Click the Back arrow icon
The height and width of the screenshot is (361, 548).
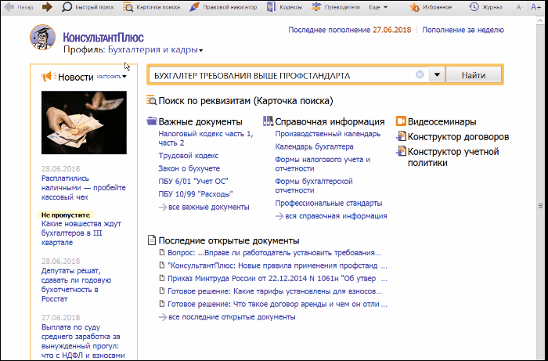coord(9,7)
